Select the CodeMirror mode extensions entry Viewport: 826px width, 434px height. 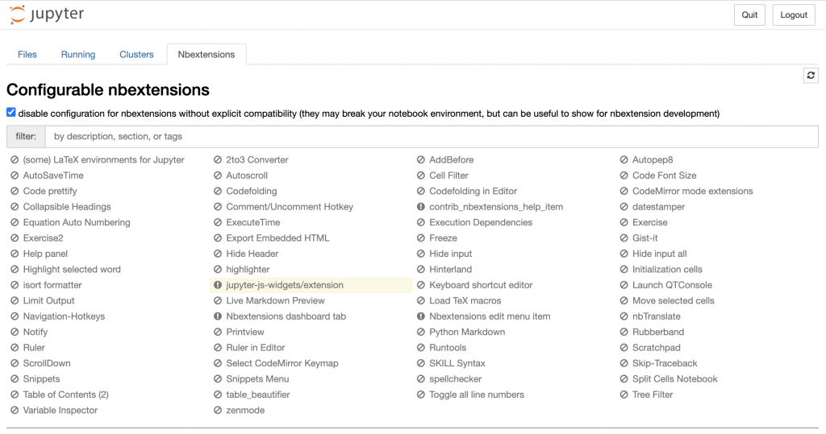[x=693, y=191]
